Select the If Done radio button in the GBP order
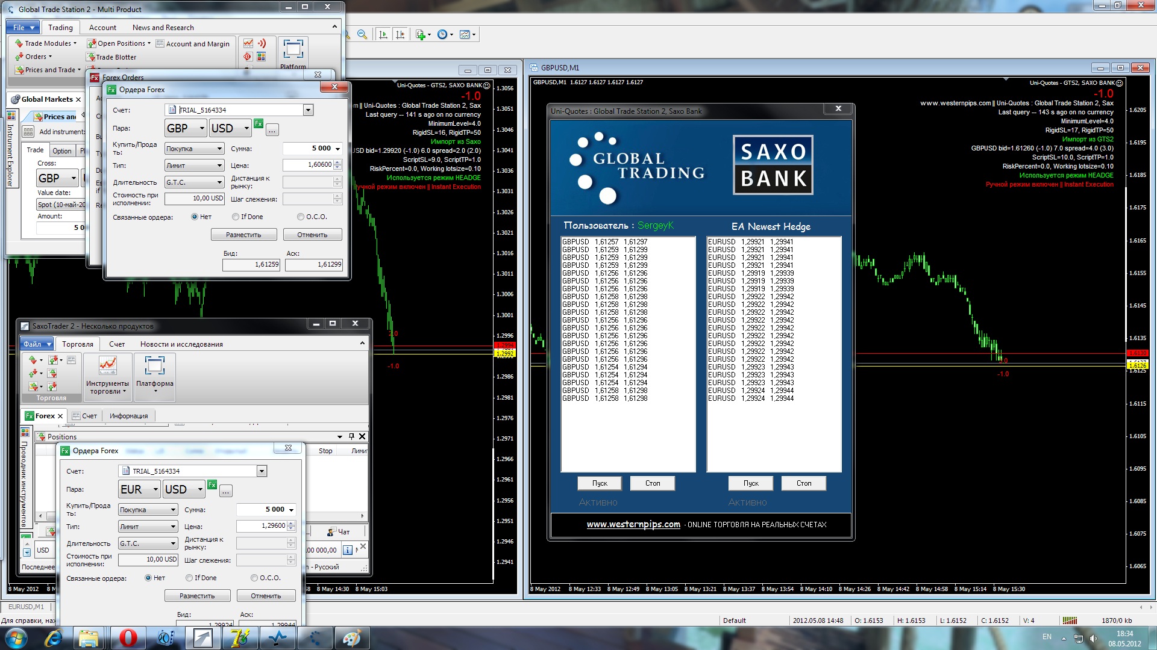Image resolution: width=1157 pixels, height=650 pixels. [236, 217]
